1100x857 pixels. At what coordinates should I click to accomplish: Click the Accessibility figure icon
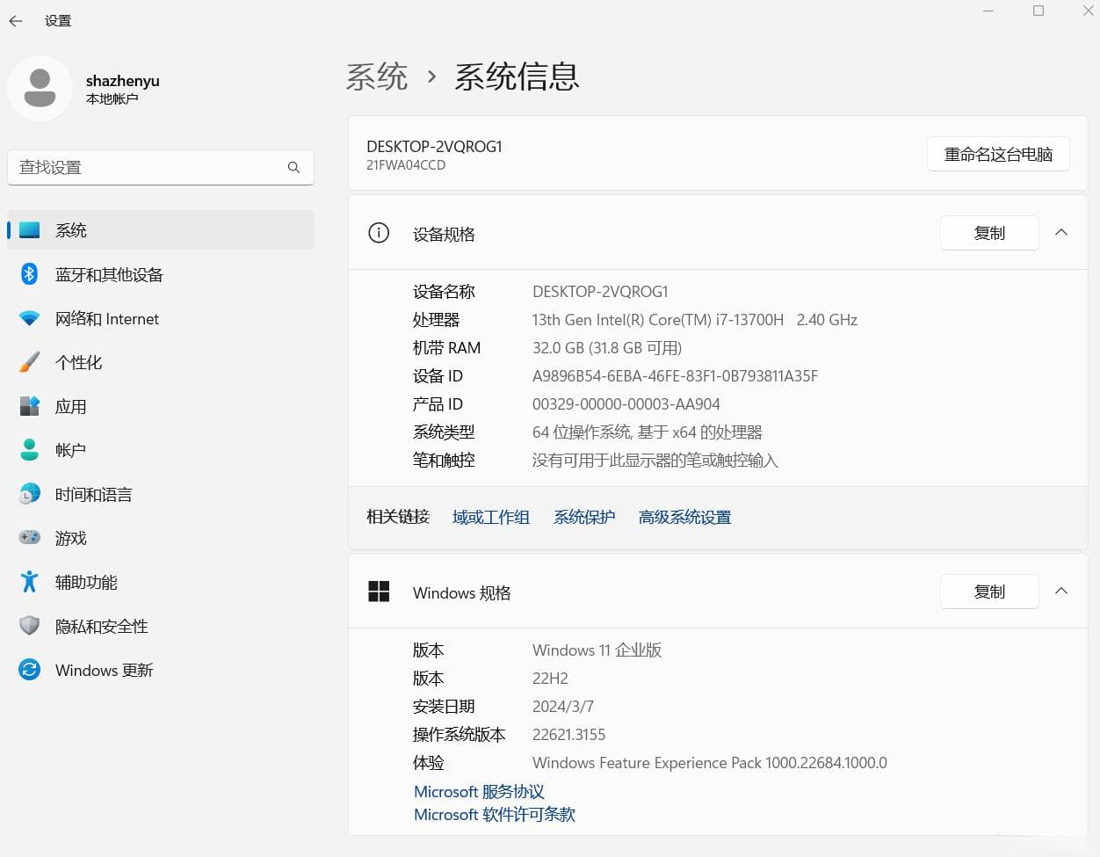29,582
